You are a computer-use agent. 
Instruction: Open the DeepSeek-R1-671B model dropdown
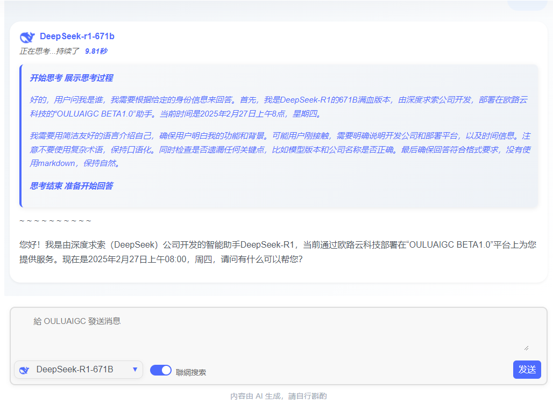click(x=79, y=370)
